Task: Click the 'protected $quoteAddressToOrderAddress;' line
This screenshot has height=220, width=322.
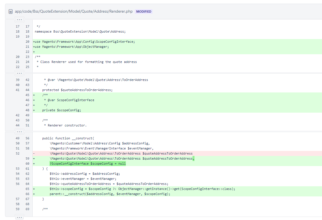Action: click(77, 90)
